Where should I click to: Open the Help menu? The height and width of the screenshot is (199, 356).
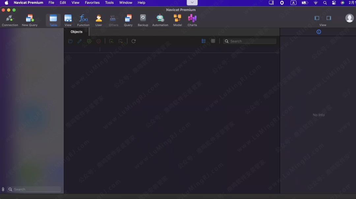(141, 3)
